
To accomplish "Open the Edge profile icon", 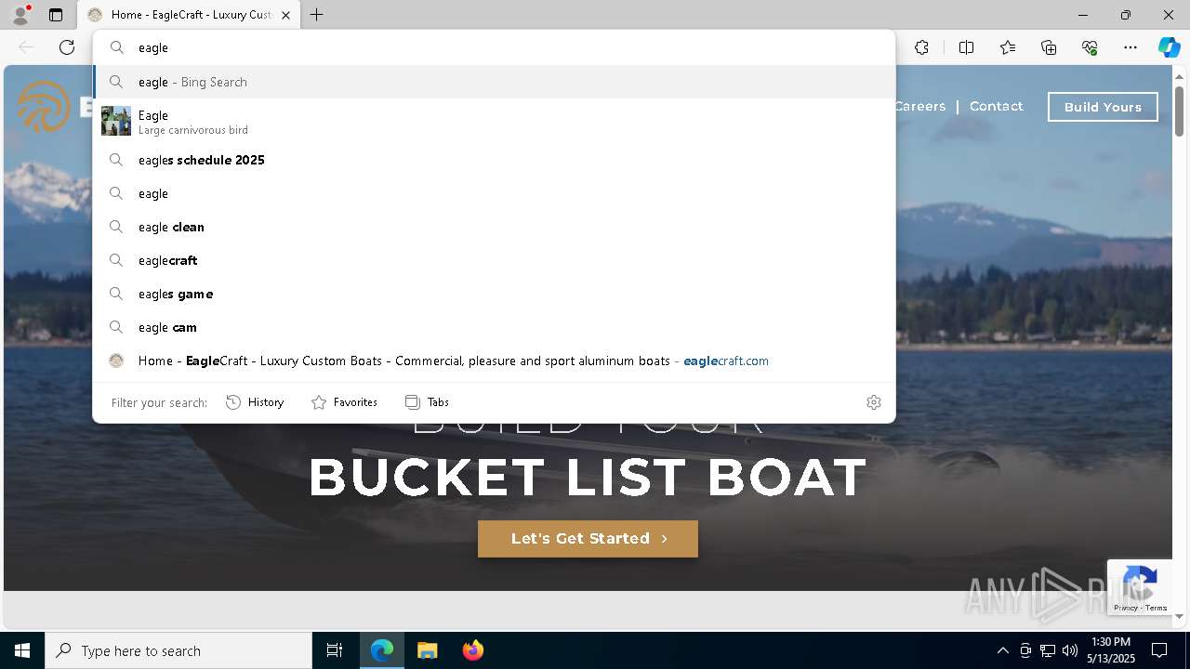I will [20, 15].
